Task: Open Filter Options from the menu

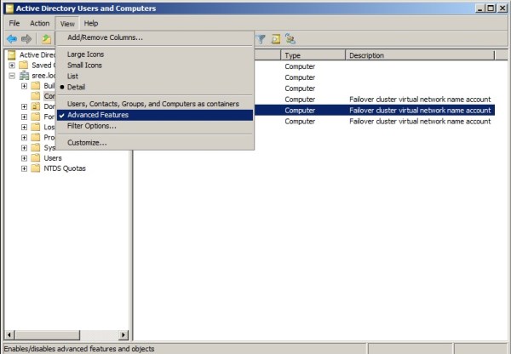Action: coord(91,126)
